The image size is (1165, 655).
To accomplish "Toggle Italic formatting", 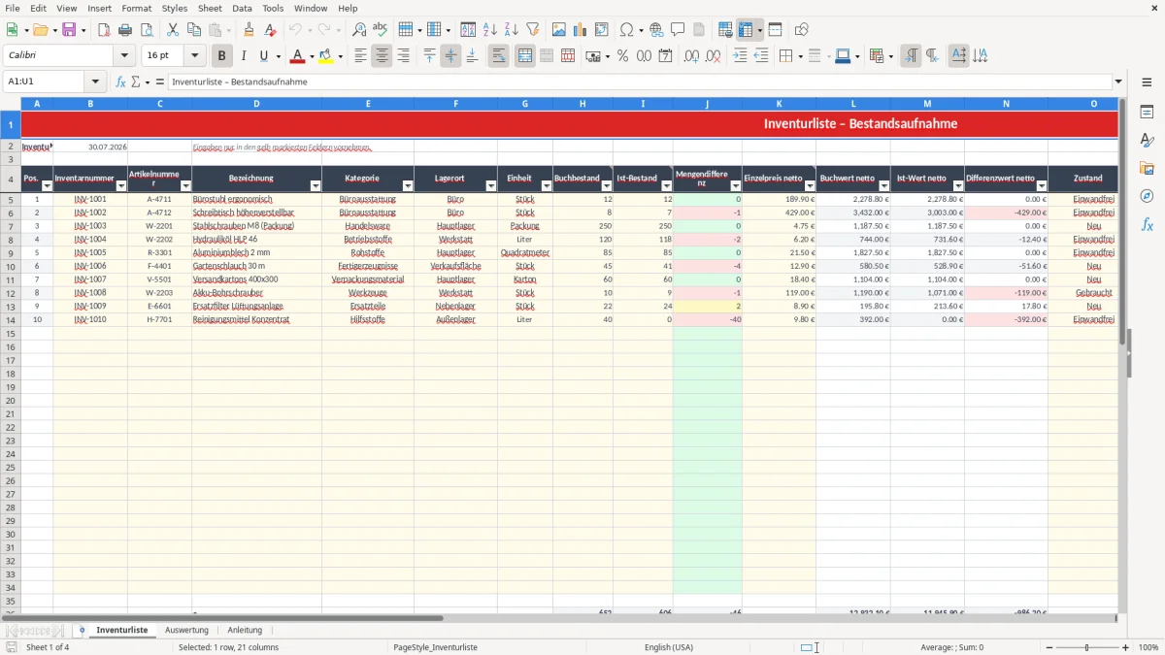I will [244, 56].
